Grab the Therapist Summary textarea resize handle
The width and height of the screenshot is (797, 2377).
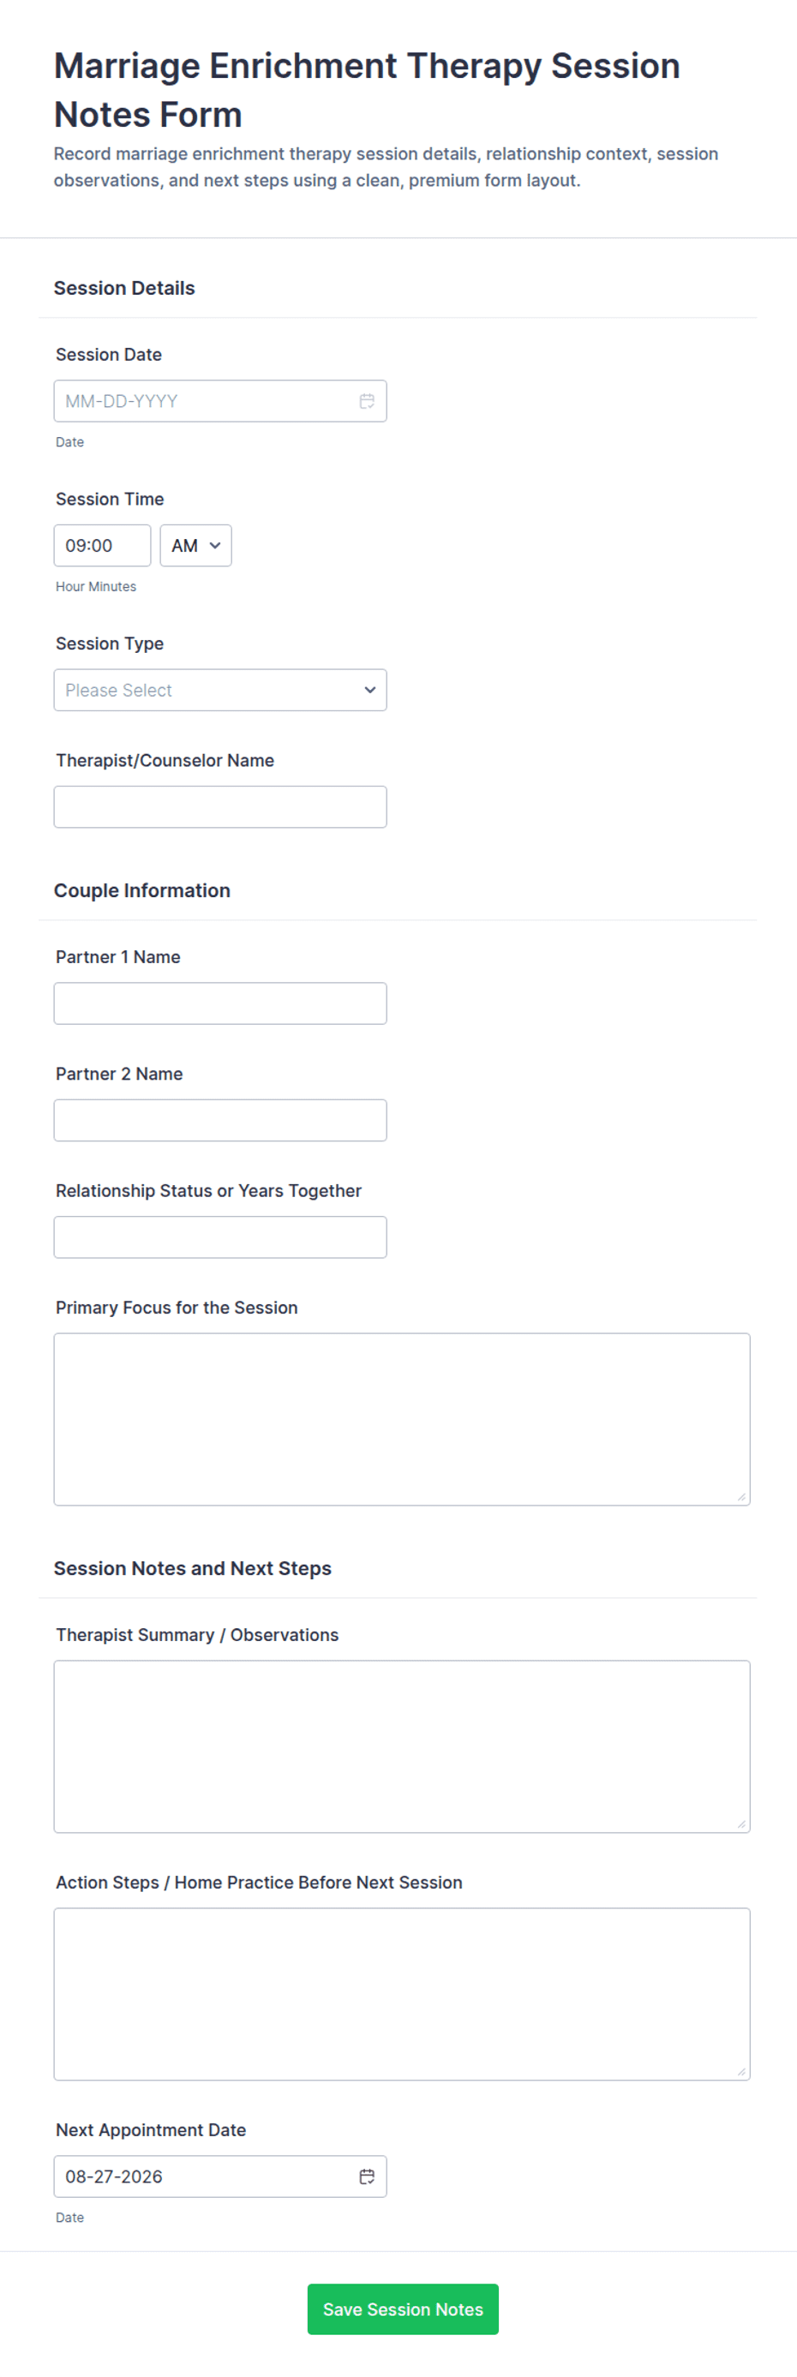click(x=741, y=1823)
